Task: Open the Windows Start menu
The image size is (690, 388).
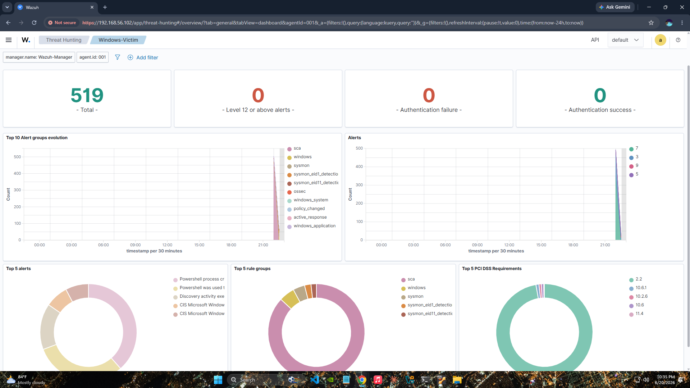Action: 218,380
